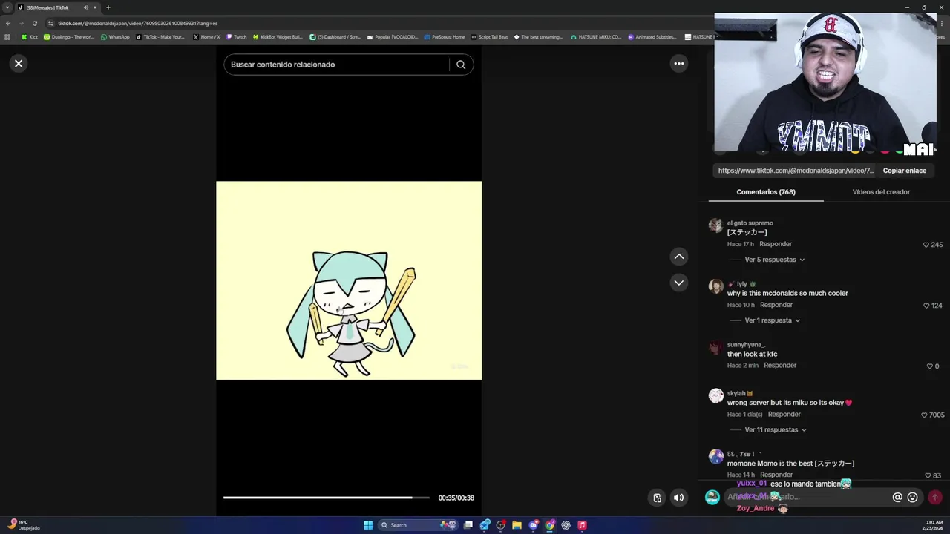Open the Duolingo bookmark
Viewport: 950px width, 534px height.
[69, 37]
